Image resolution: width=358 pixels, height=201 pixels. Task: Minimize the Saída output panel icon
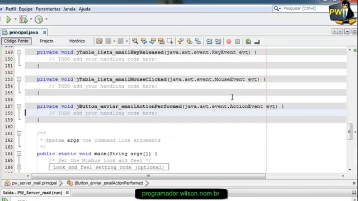(x=354, y=193)
